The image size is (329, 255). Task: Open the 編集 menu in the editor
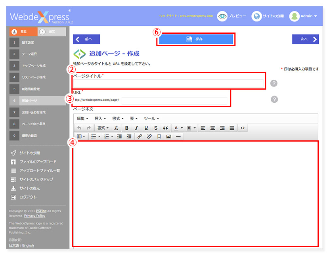[82, 119]
